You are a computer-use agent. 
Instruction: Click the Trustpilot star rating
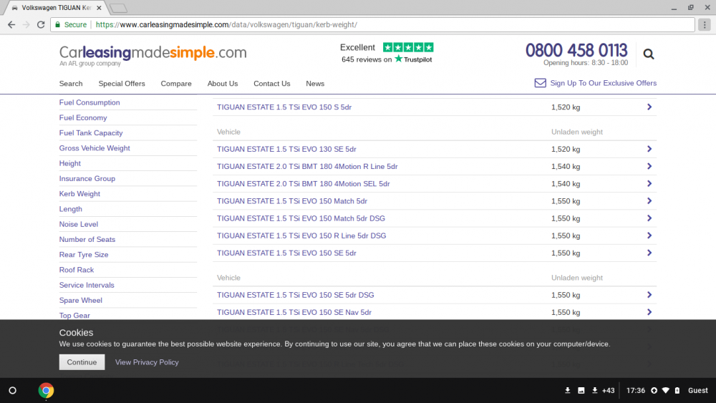click(408, 47)
